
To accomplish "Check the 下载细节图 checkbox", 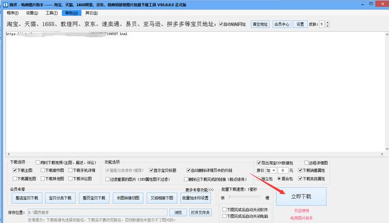I will click(x=43, y=170).
